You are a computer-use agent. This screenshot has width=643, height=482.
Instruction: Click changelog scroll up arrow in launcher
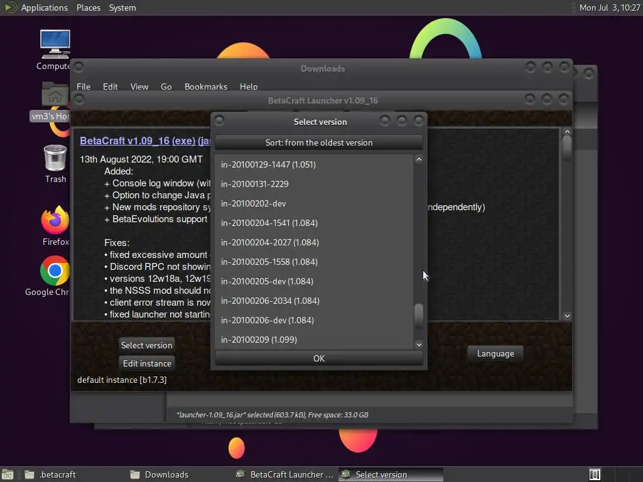pyautogui.click(x=567, y=132)
